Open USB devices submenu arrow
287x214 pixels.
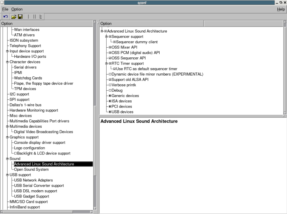tap(110, 112)
